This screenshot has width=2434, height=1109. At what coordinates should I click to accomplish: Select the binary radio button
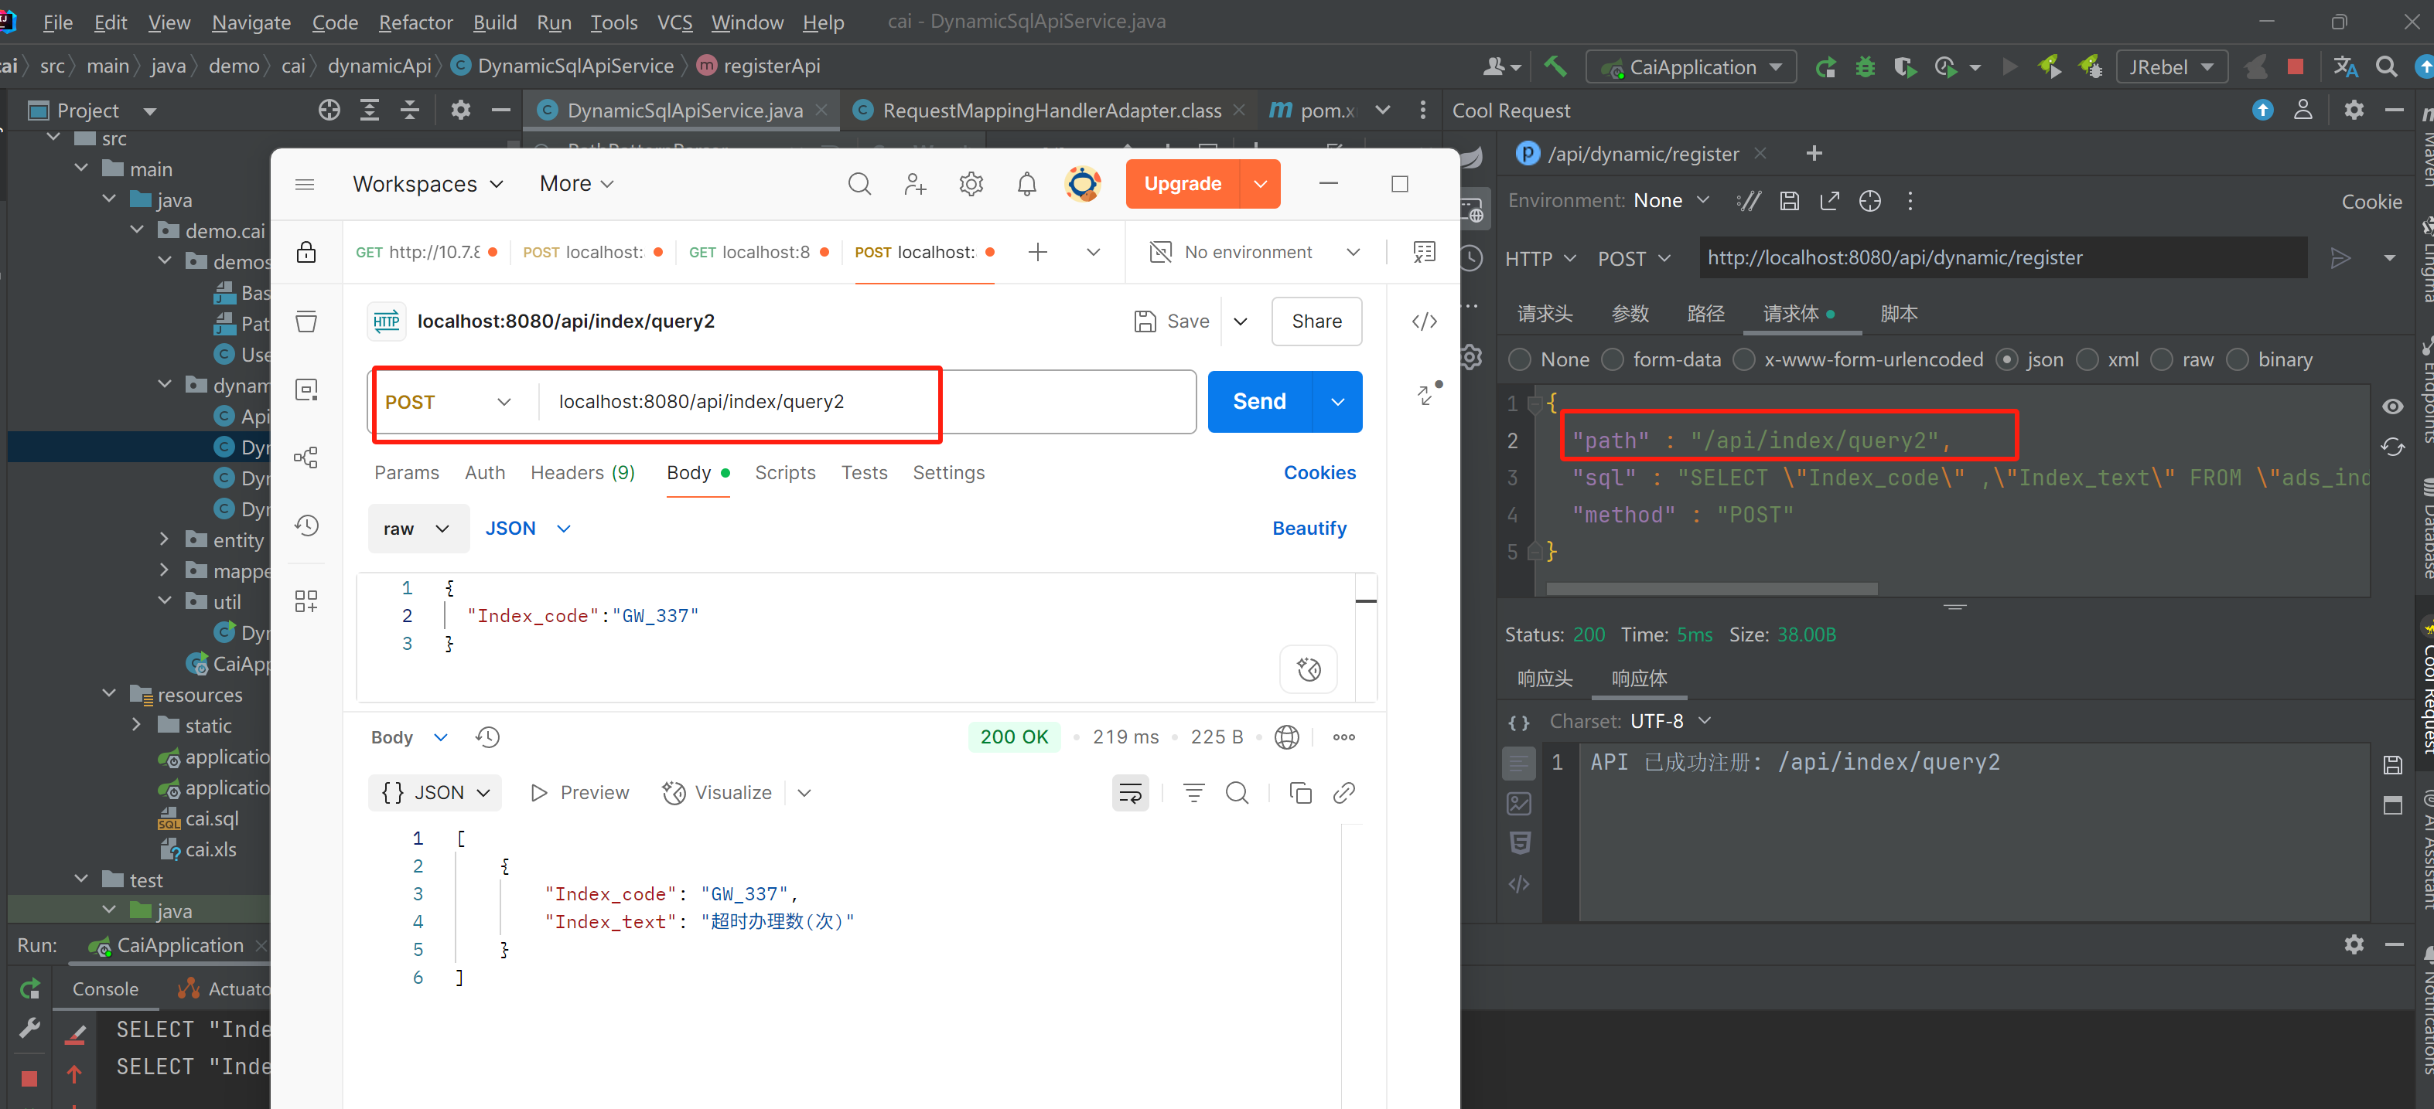click(x=2237, y=359)
